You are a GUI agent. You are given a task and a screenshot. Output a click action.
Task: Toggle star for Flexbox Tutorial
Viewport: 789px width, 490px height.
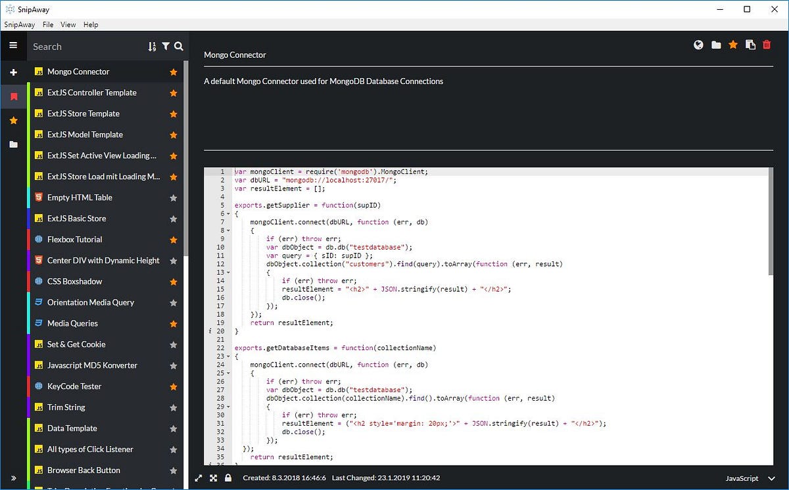coord(174,240)
